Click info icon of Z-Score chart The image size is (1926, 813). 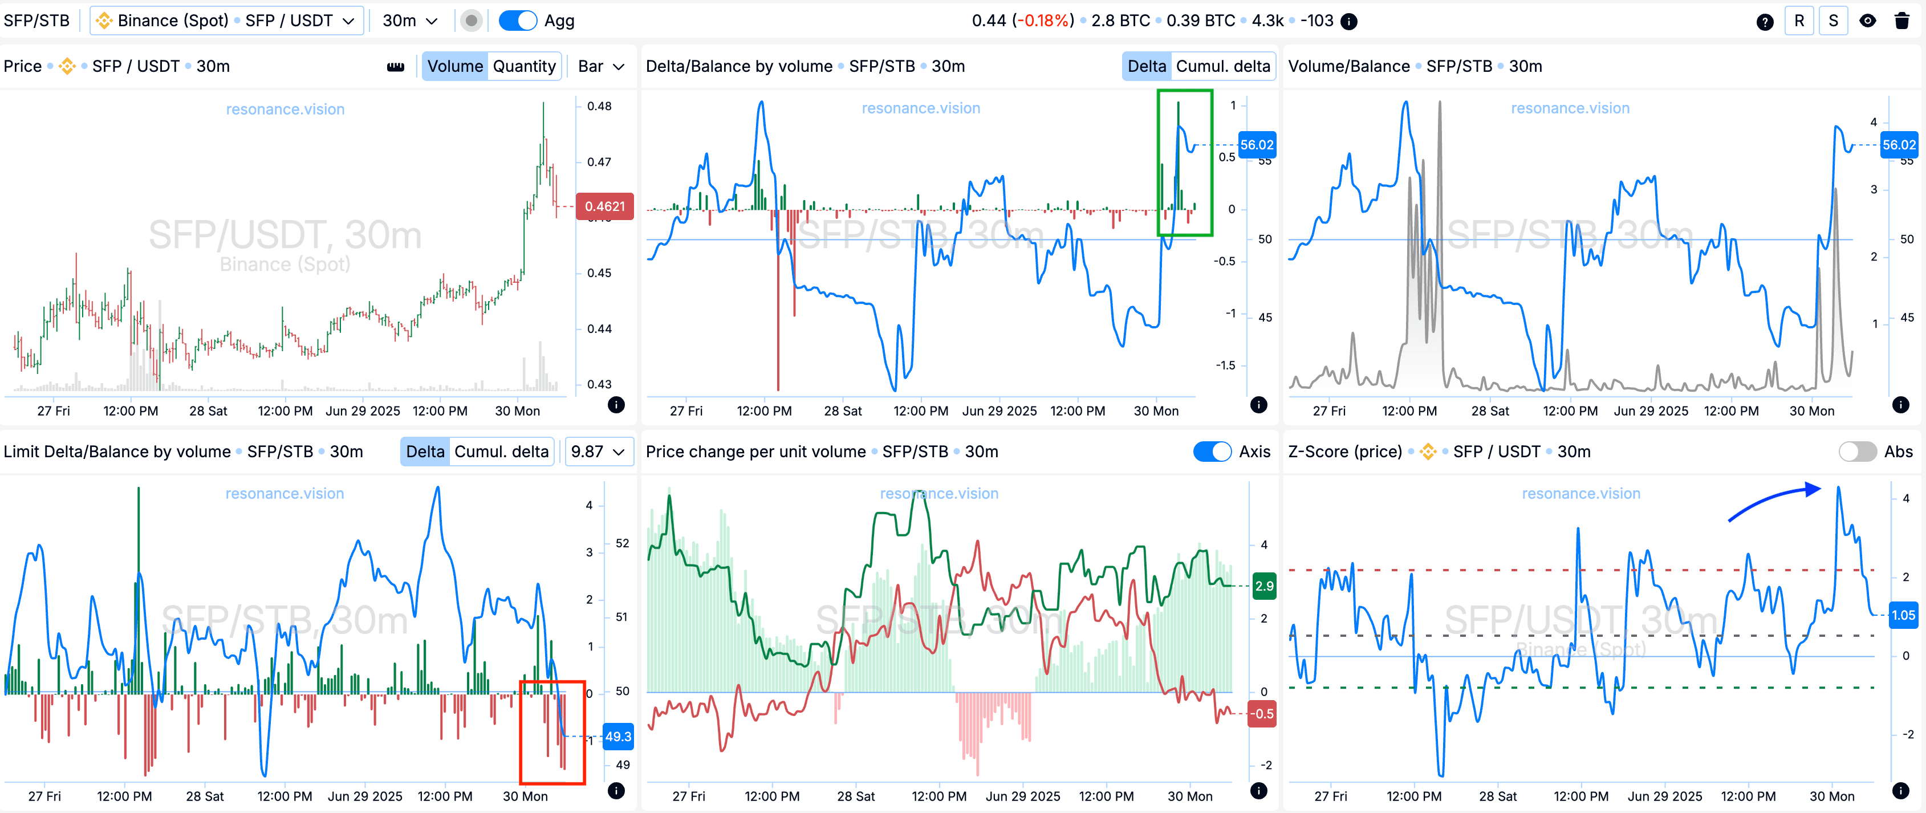click(x=1900, y=791)
